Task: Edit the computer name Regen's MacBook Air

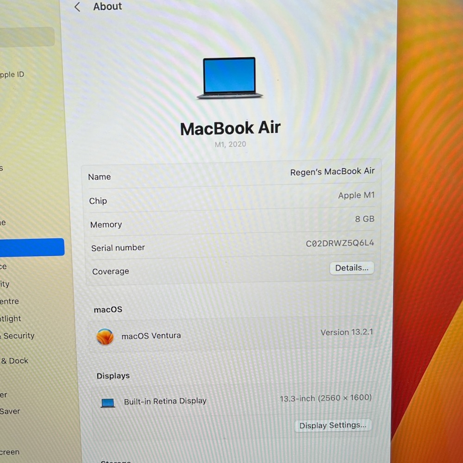Action: pyautogui.click(x=332, y=172)
